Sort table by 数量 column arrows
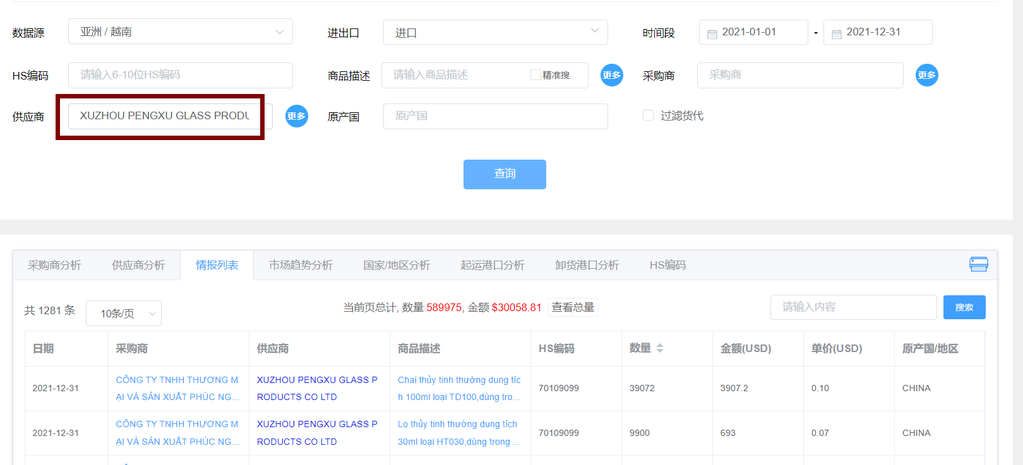The height and width of the screenshot is (465, 1023). pos(660,348)
